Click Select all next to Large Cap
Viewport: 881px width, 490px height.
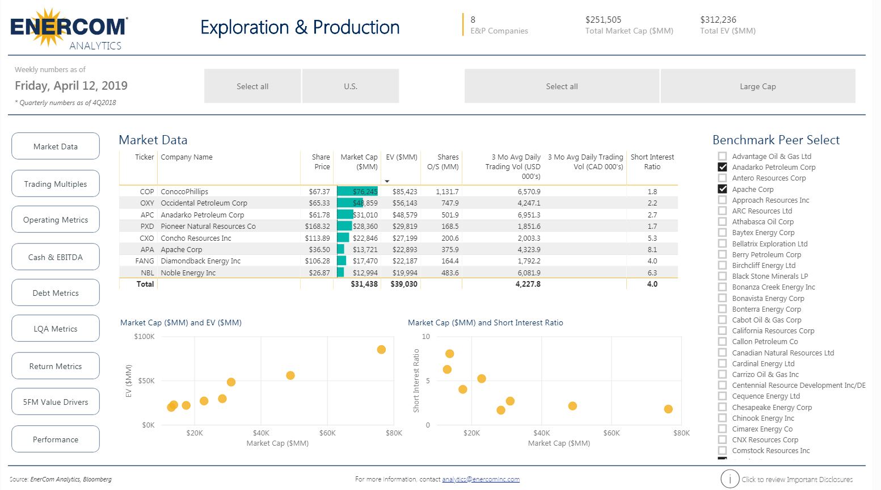(562, 86)
